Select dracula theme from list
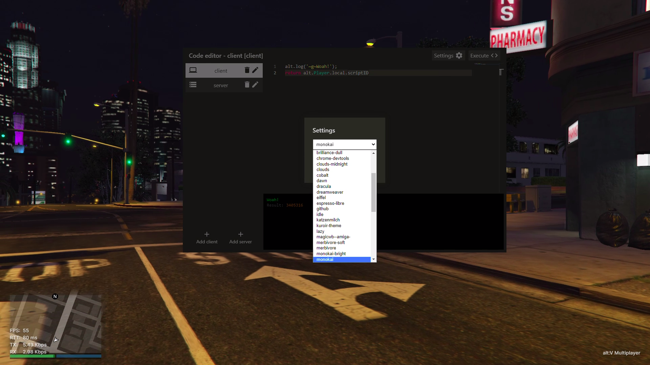650x365 pixels. [324, 187]
